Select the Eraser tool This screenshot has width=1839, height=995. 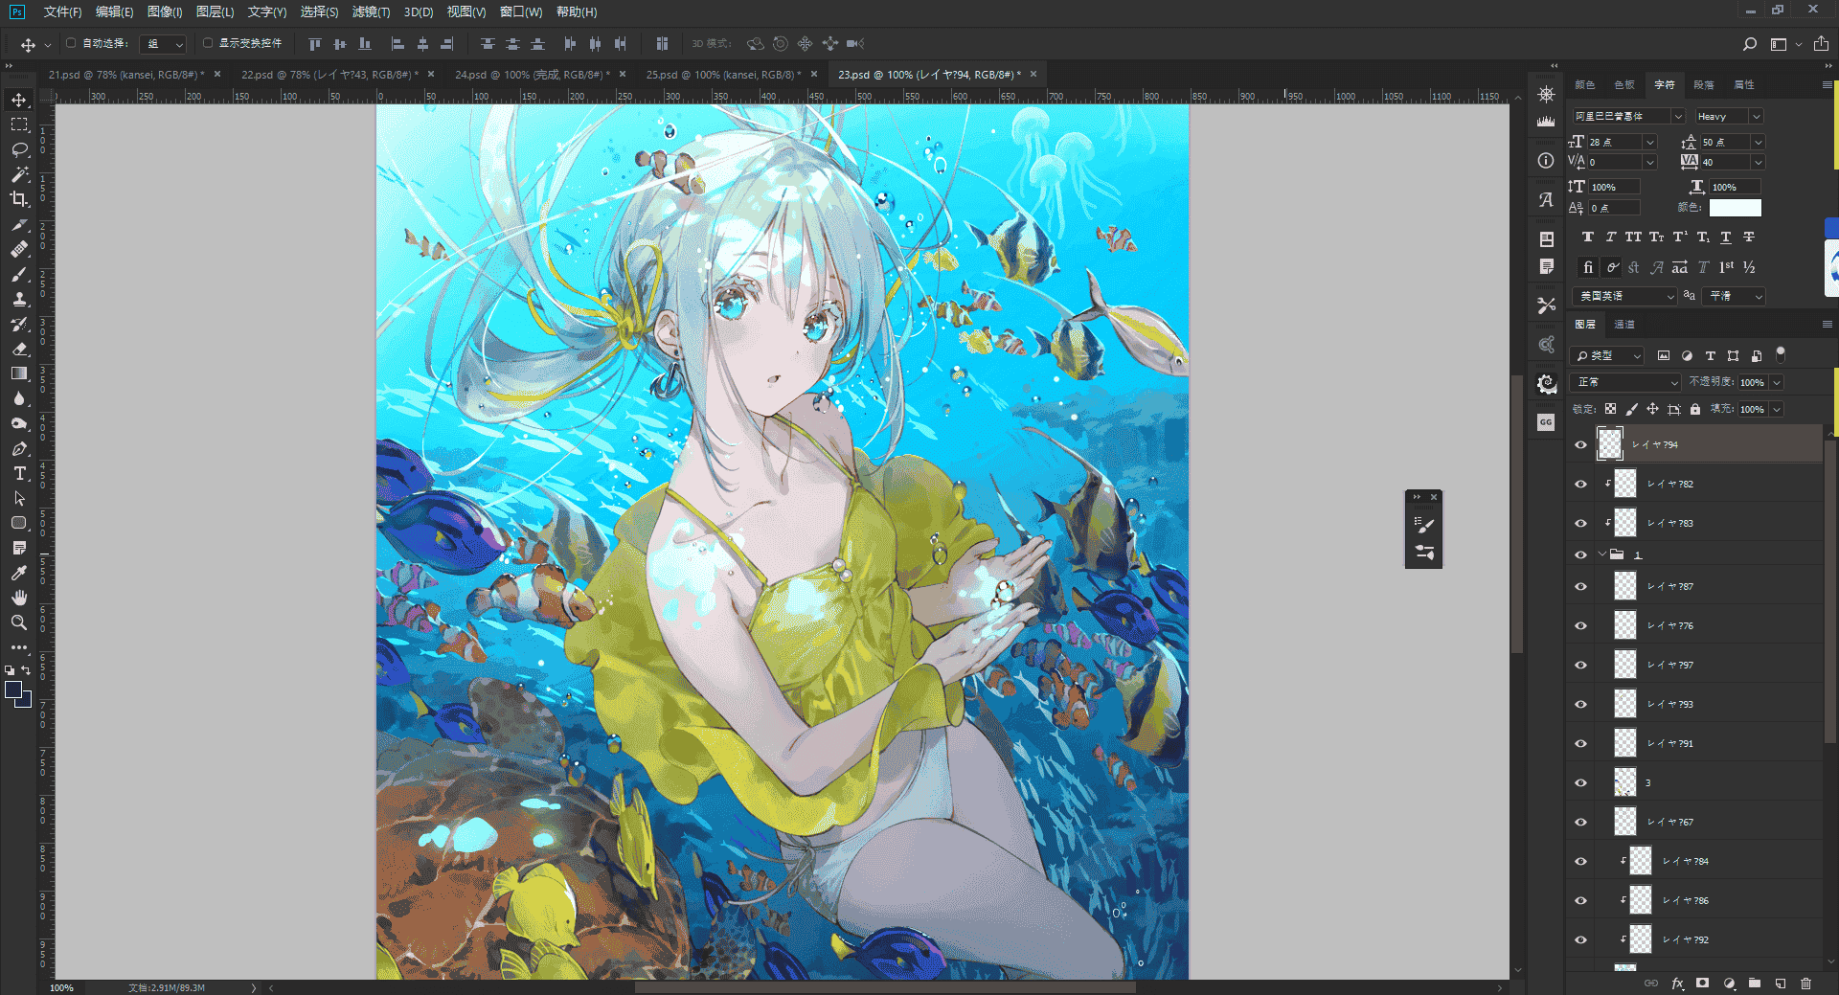(x=19, y=349)
